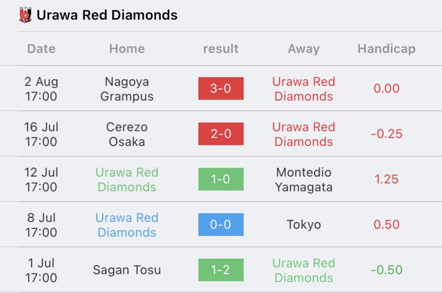Screen dimensions: 442x293
Task: Click the 2 Aug 17:00 match date
Action: (x=41, y=89)
